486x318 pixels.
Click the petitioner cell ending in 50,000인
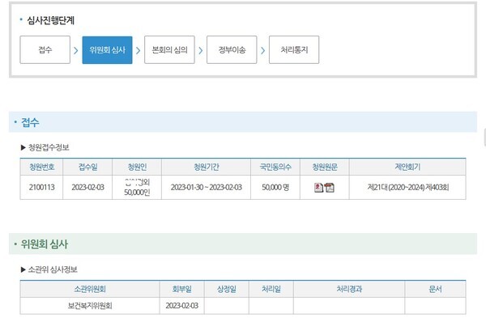coord(137,188)
